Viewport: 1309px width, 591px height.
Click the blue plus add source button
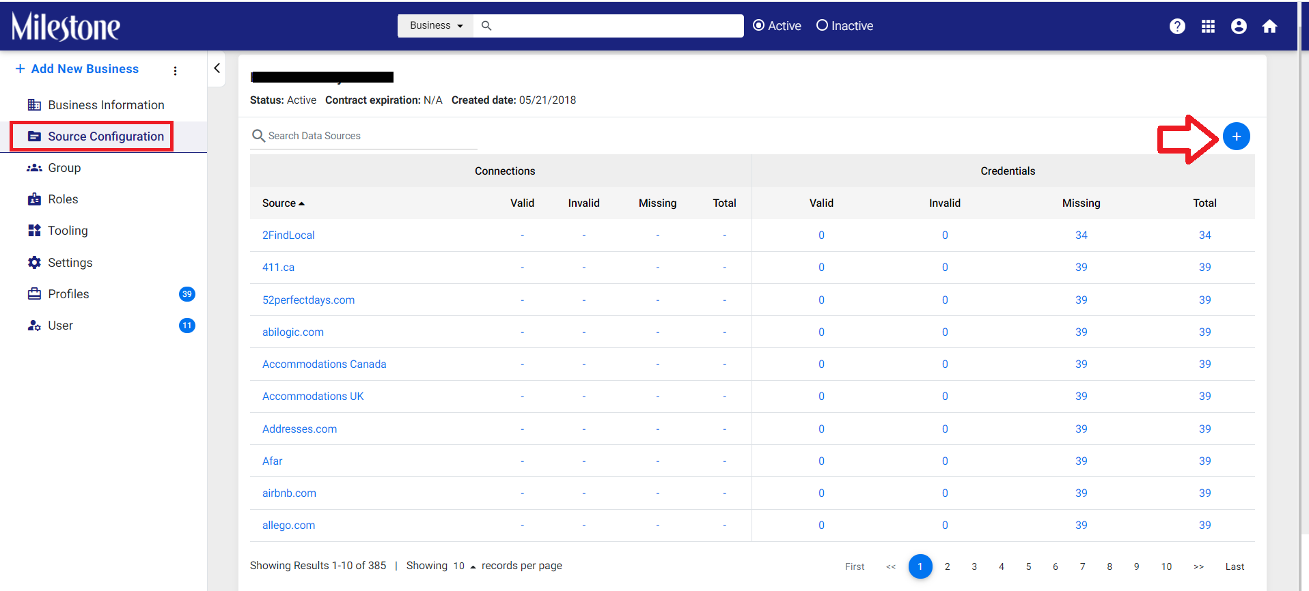tap(1236, 136)
